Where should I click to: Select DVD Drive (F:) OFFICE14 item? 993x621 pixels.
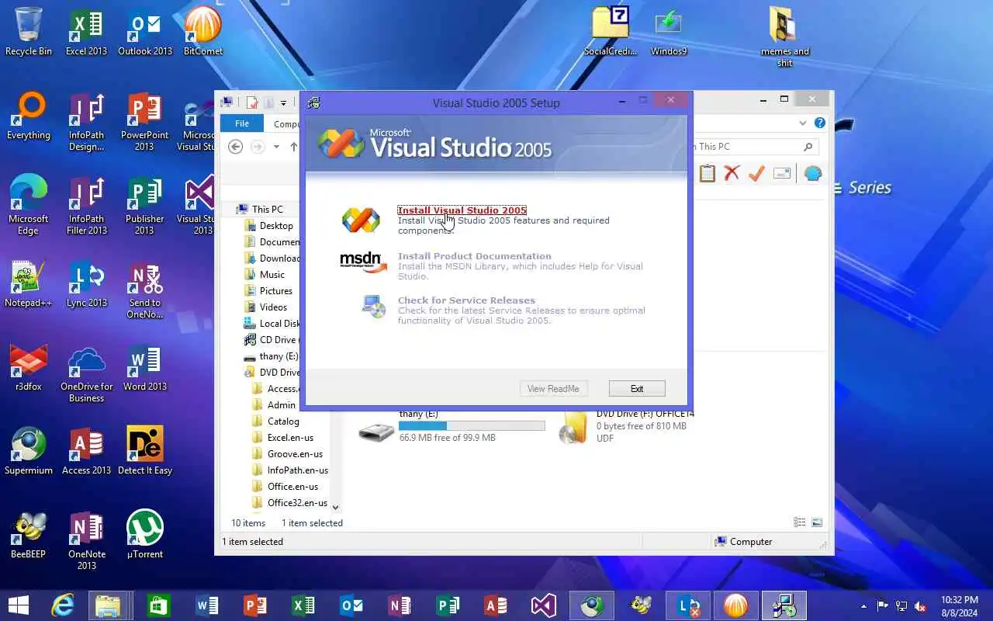[x=626, y=426]
